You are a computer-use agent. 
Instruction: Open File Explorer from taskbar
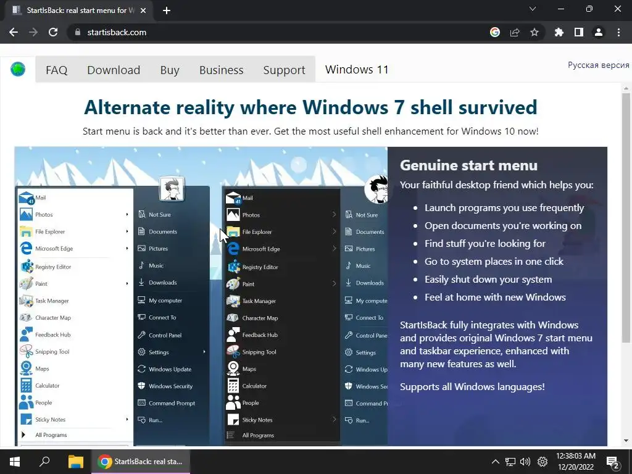(x=75, y=462)
